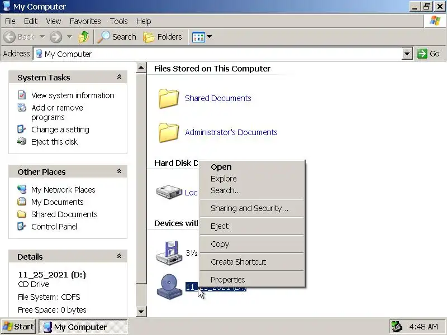
Task: Click View system information link
Action: pos(73,95)
